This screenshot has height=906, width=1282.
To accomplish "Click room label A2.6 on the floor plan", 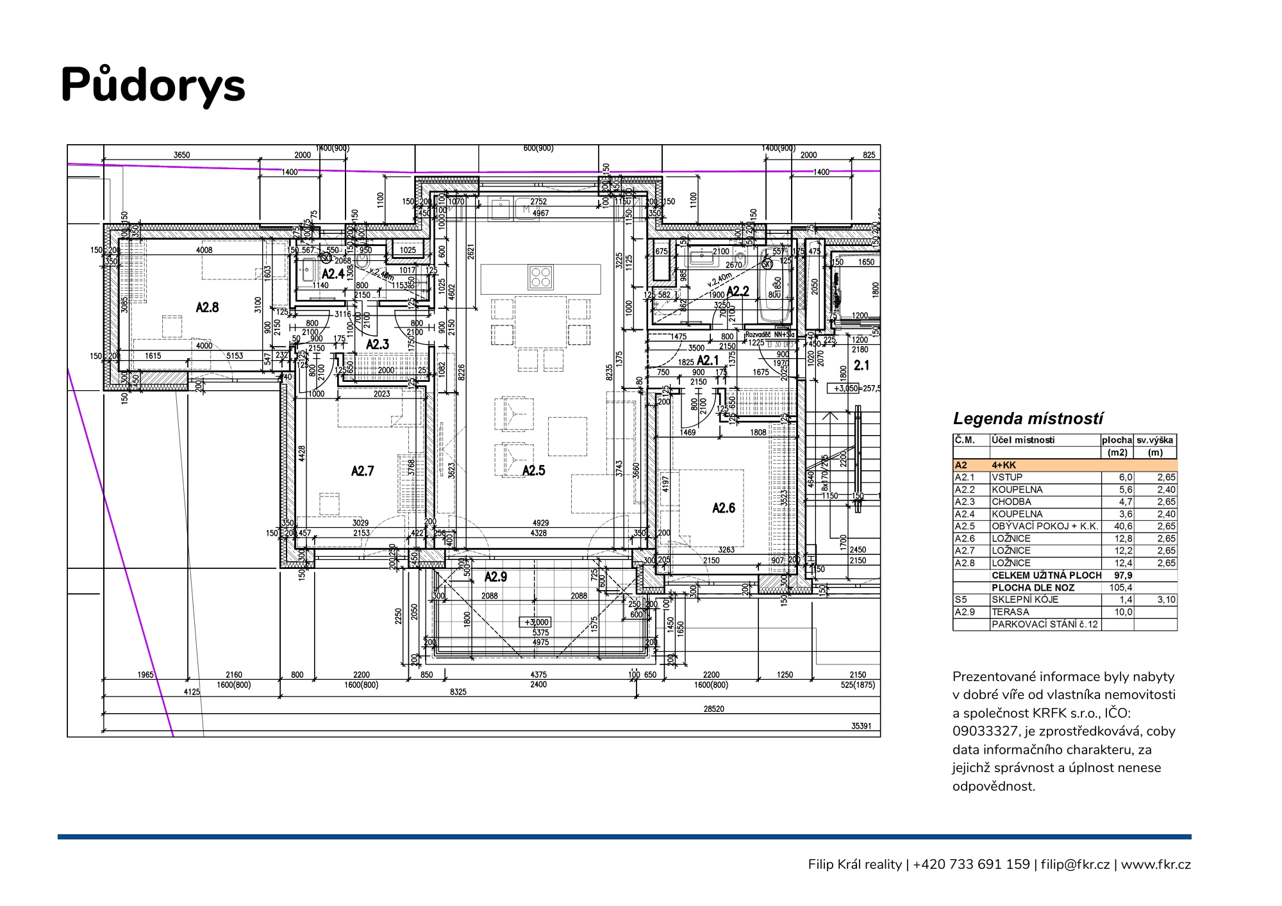I will pos(724,508).
